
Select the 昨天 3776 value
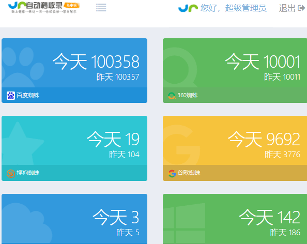[282, 155]
